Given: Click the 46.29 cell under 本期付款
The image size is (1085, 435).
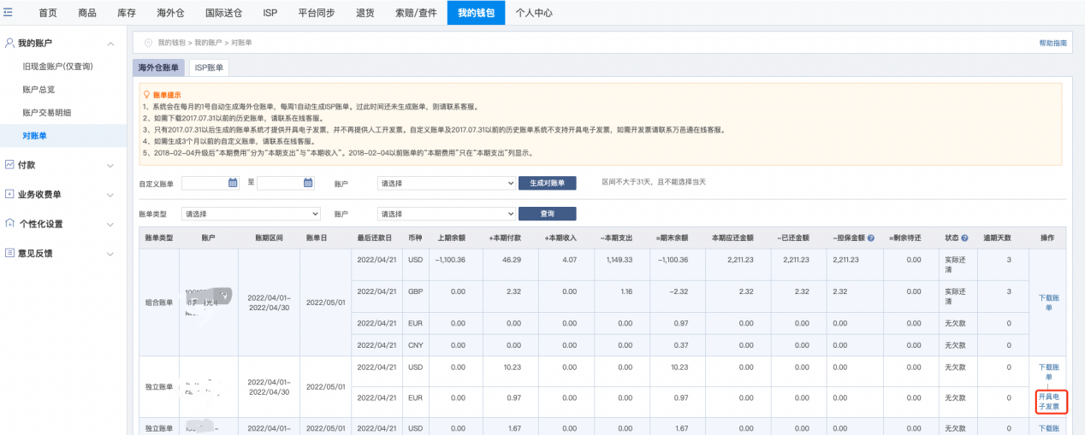Looking at the screenshot, I should tap(512, 259).
